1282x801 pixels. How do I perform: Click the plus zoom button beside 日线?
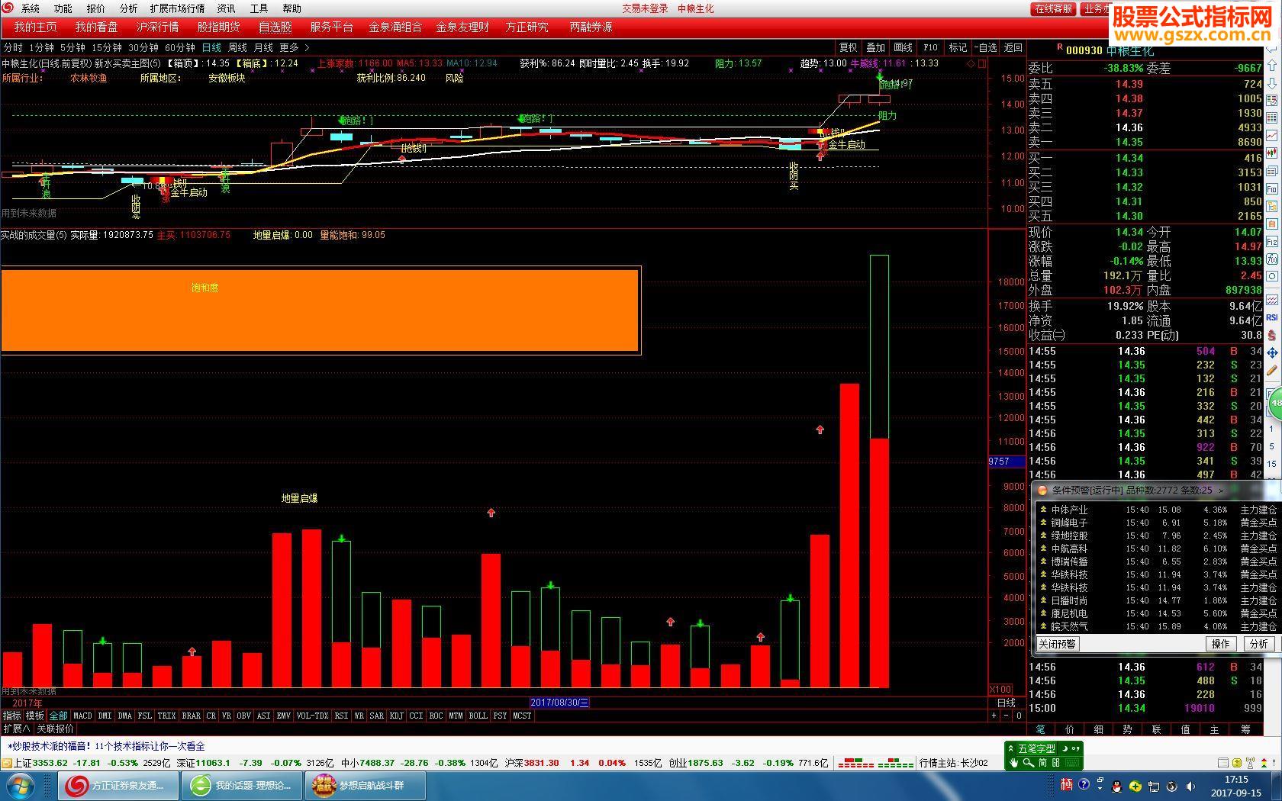tap(994, 716)
